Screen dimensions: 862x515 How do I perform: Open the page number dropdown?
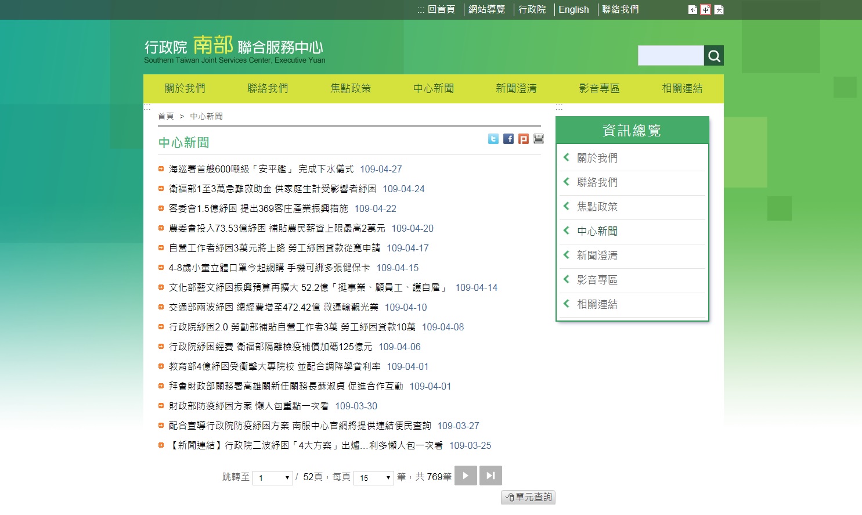coord(273,478)
